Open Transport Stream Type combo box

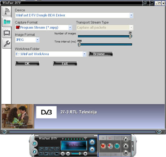coord(105,27)
